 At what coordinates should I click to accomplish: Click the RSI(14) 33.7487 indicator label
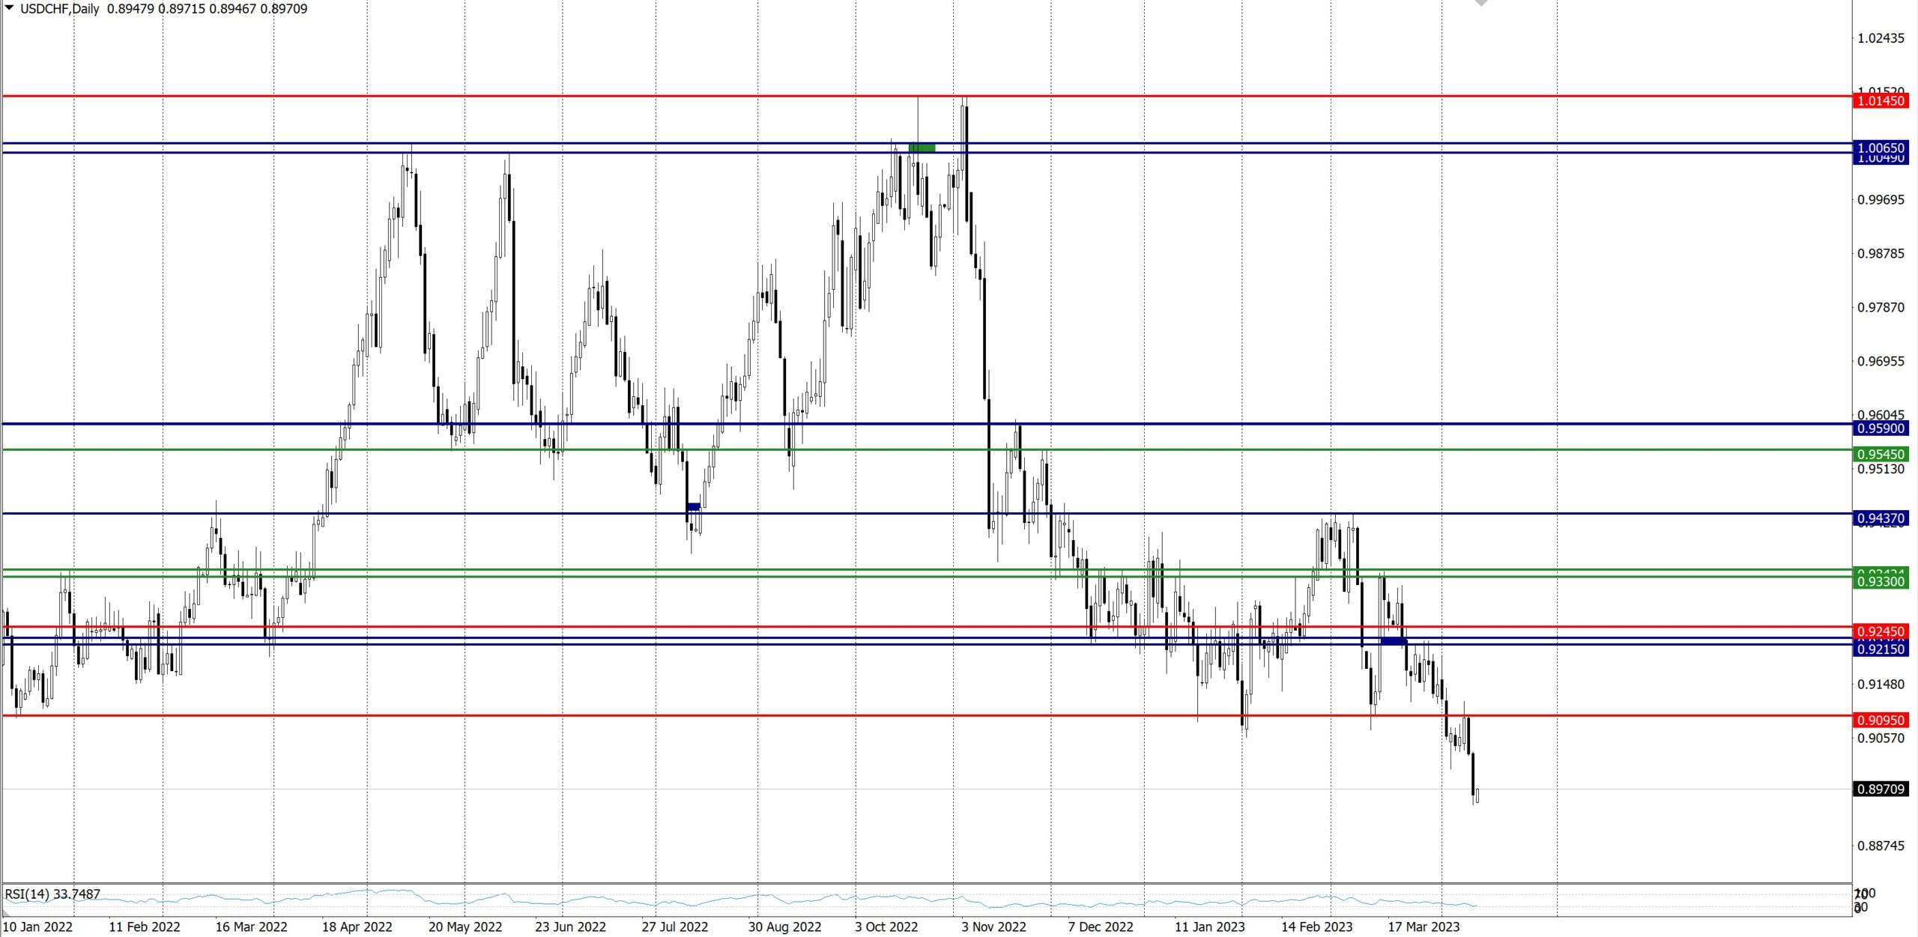[x=52, y=894]
